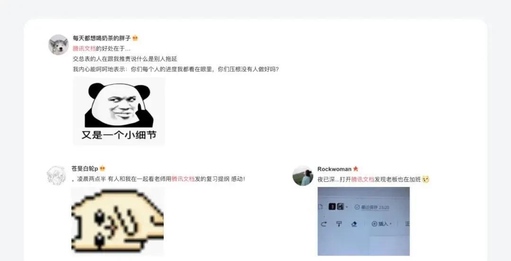The height and width of the screenshot is (261, 511).
Task: View the panda meme 又是一个小细节 image
Action: tap(119, 111)
